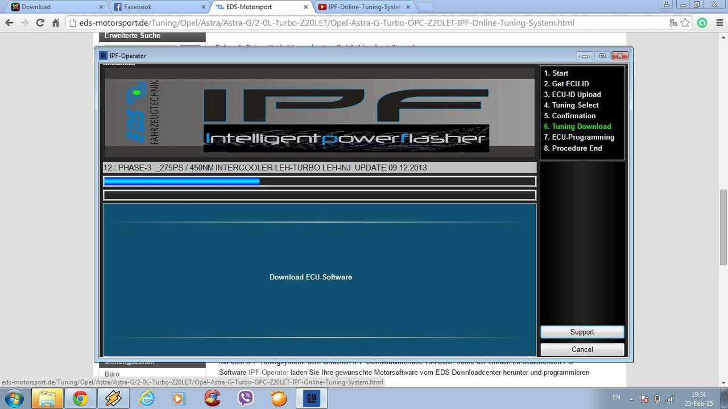Click the translate page icon in address bar

click(x=673, y=23)
